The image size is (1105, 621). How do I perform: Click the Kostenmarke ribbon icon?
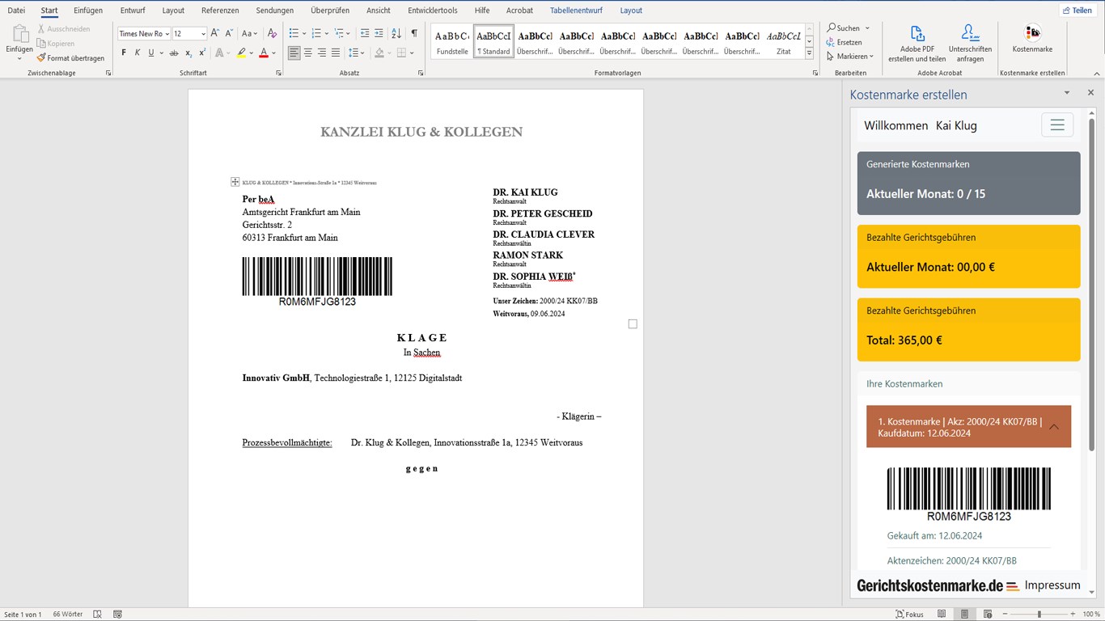click(1032, 33)
